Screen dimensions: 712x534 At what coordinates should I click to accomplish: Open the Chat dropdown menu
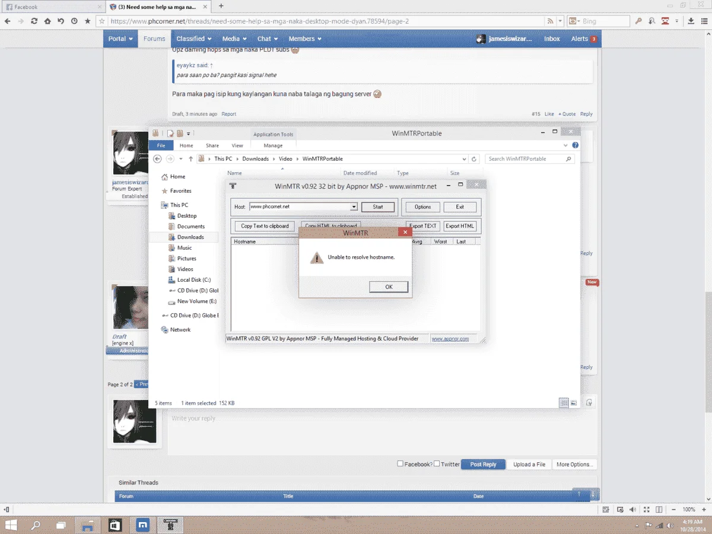click(x=268, y=39)
